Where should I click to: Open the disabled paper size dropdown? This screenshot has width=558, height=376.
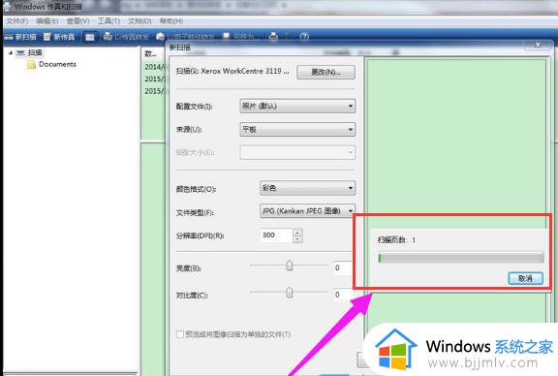297,152
